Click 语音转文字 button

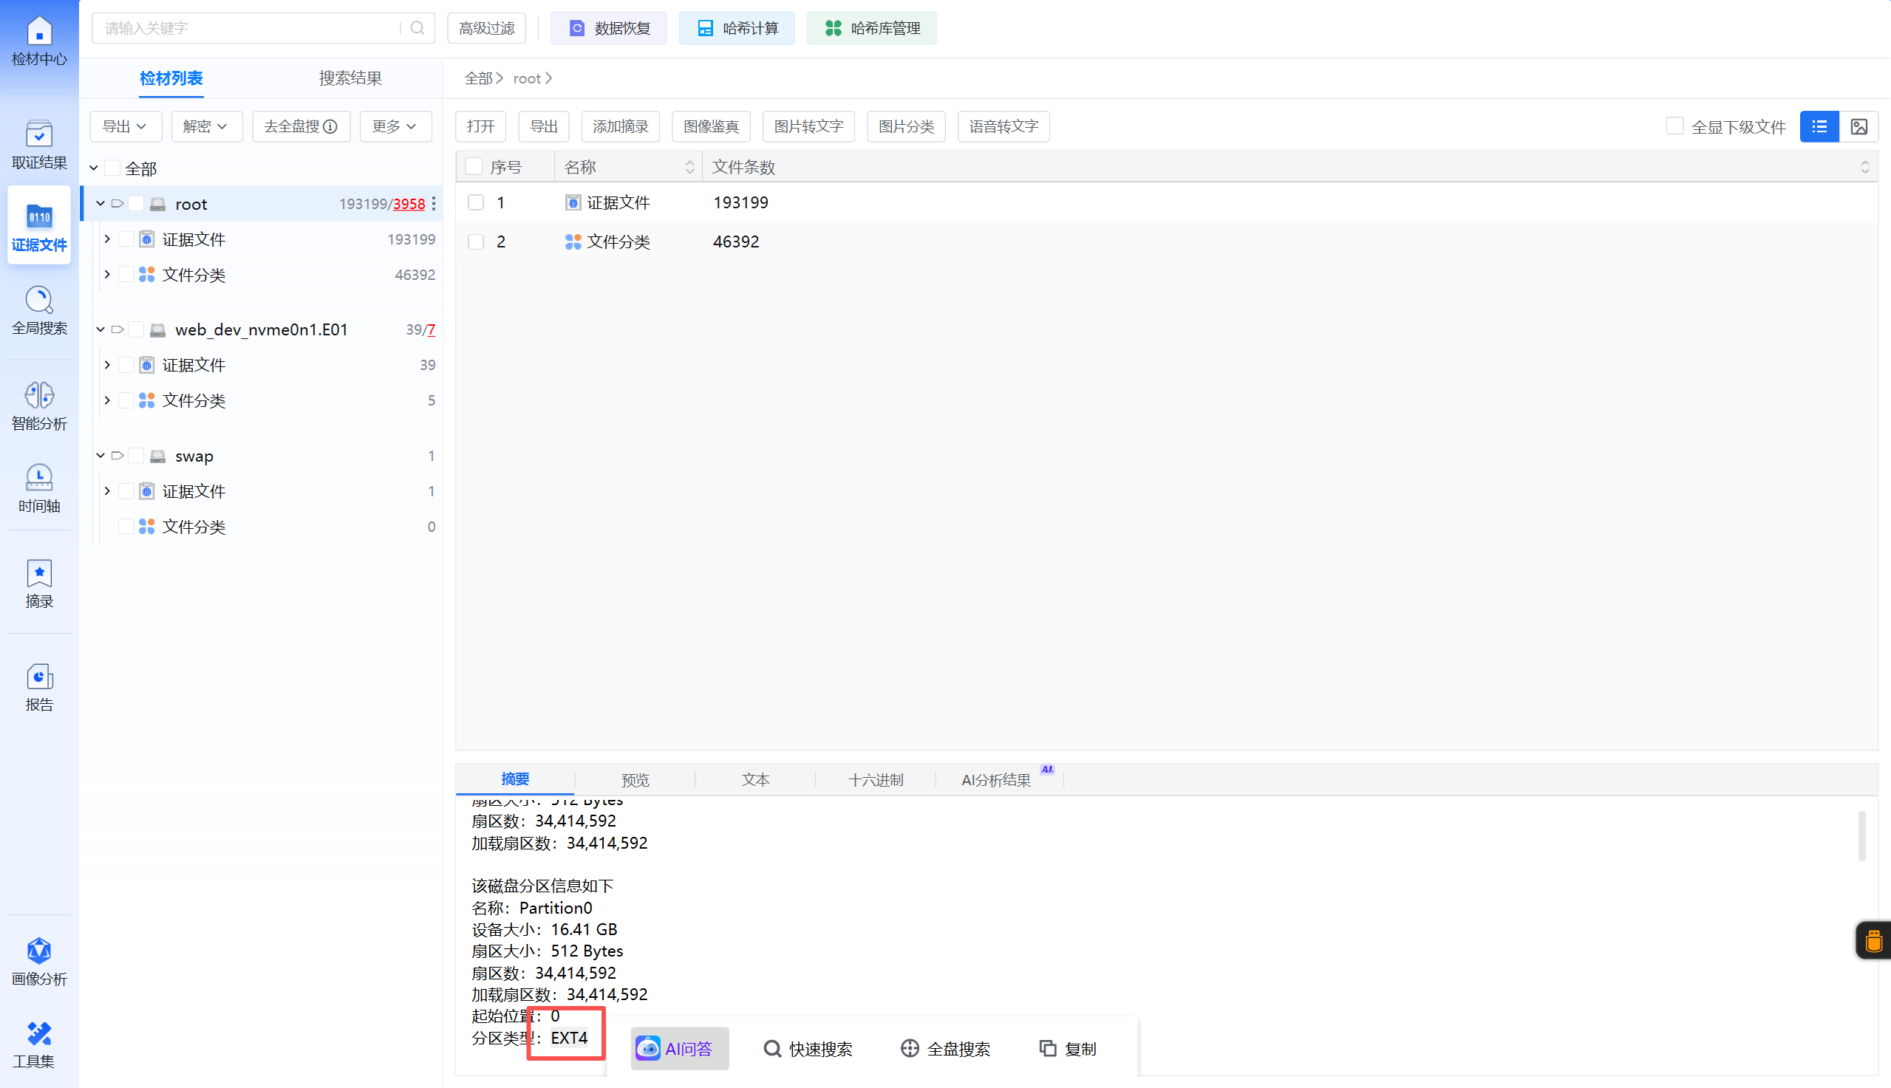1004,126
